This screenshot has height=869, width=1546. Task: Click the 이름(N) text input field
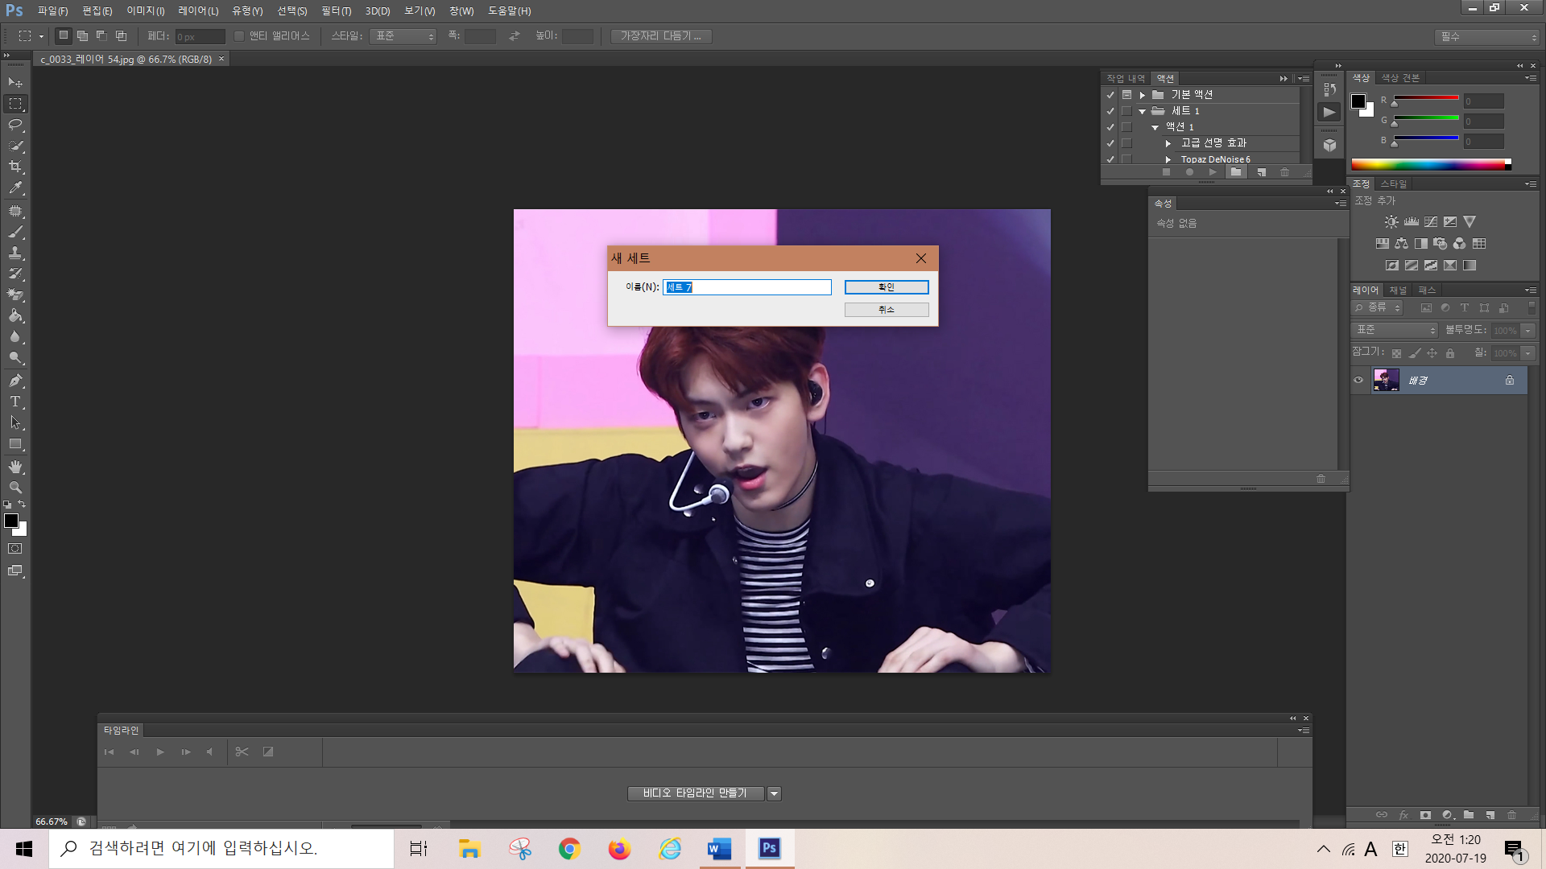pos(746,287)
